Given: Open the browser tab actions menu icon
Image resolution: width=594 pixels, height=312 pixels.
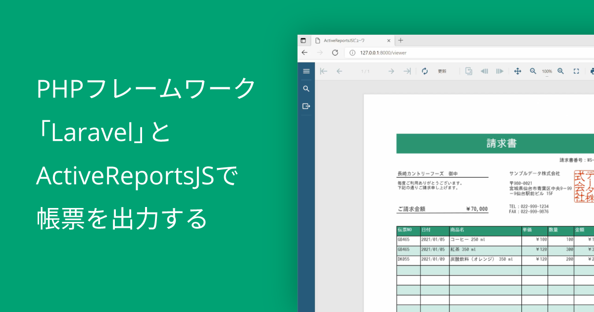Looking at the screenshot, I should click(x=303, y=41).
